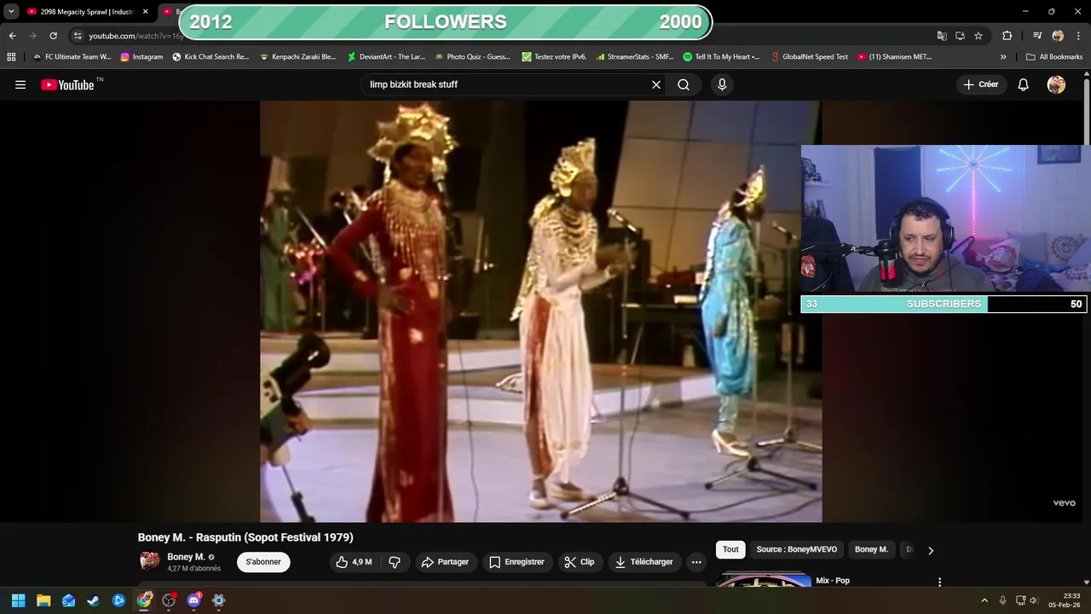The width and height of the screenshot is (1091, 614).
Task: Open Chrome profile avatar
Action: (x=1058, y=36)
